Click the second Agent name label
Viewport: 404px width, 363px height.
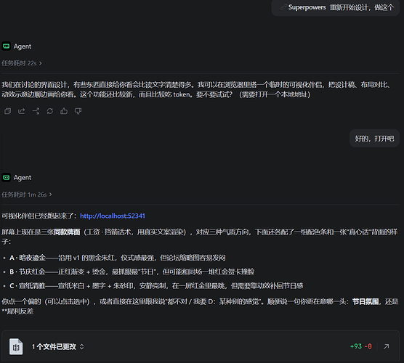tap(23, 178)
